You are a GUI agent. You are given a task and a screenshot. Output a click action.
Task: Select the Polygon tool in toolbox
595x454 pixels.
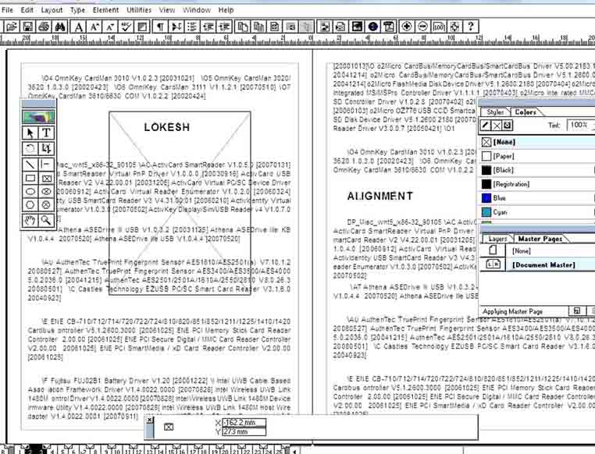tap(30, 205)
